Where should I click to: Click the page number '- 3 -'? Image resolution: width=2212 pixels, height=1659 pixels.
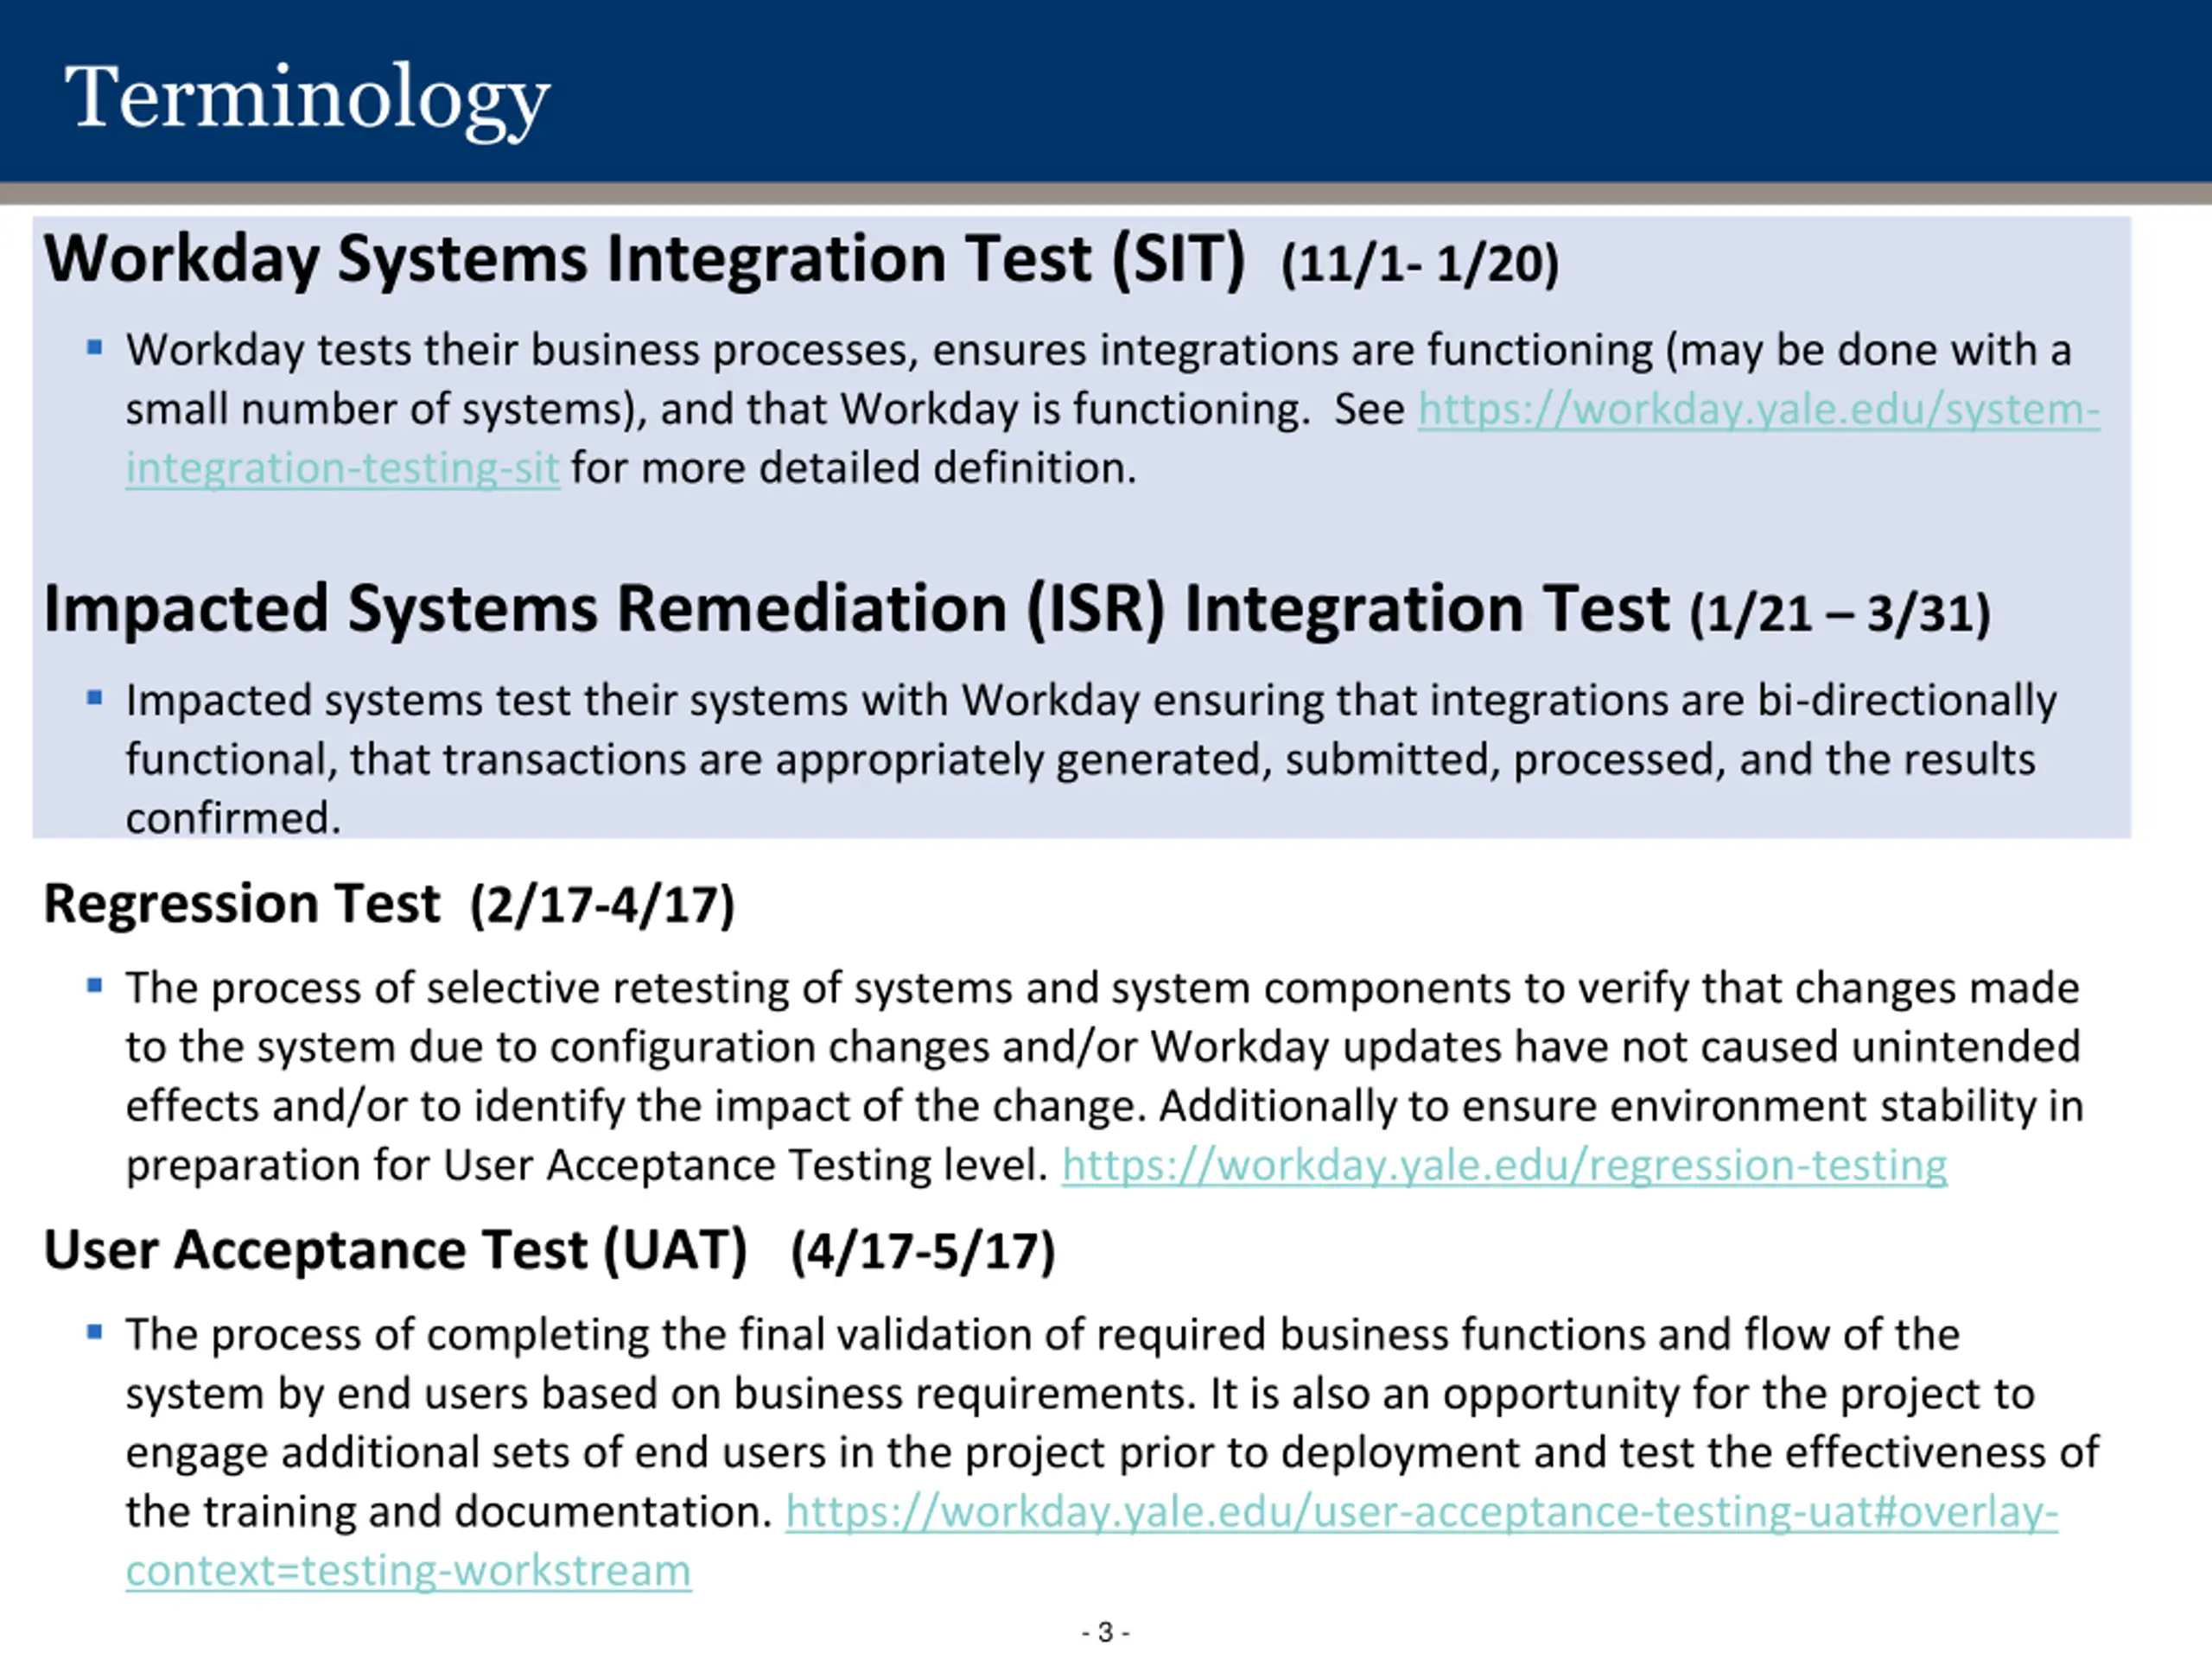coord(1106,1632)
